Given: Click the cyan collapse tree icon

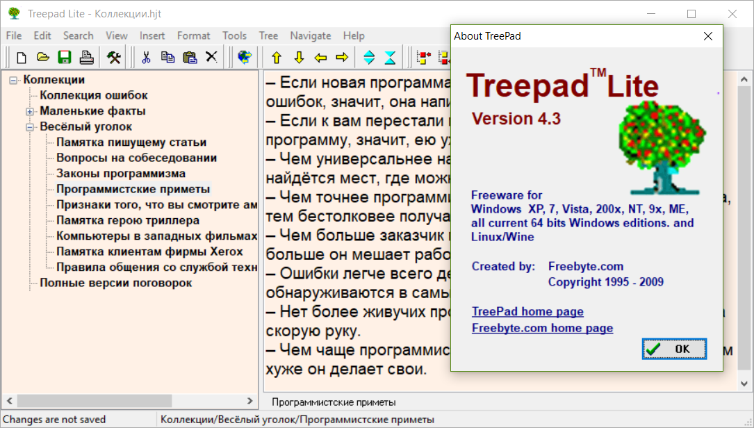Looking at the screenshot, I should click(x=390, y=58).
